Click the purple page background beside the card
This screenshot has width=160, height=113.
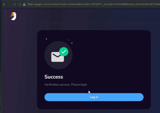coord(20,66)
